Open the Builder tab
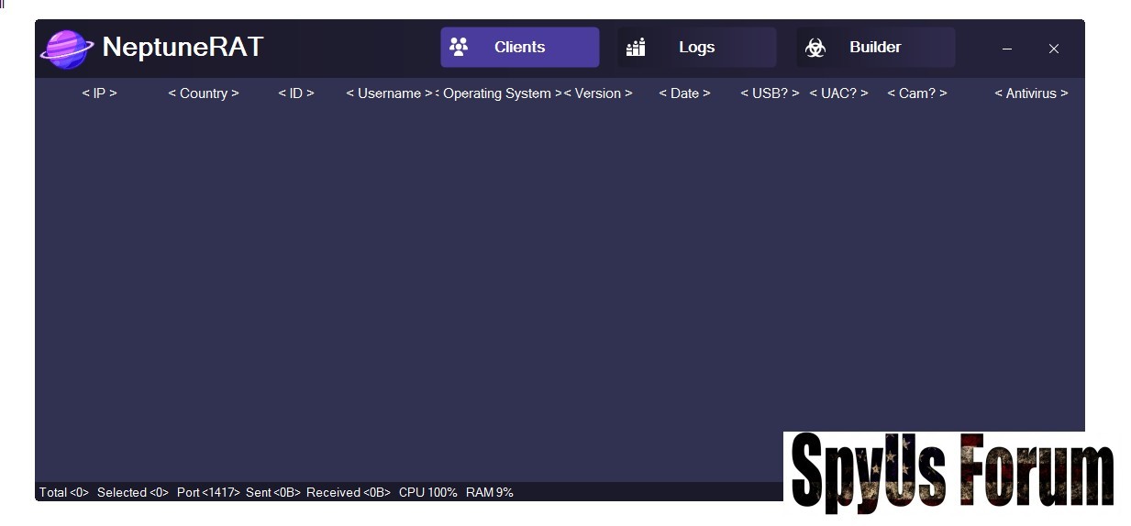The image size is (1131, 526). coord(875,48)
